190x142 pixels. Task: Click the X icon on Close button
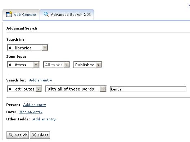coord(34,135)
